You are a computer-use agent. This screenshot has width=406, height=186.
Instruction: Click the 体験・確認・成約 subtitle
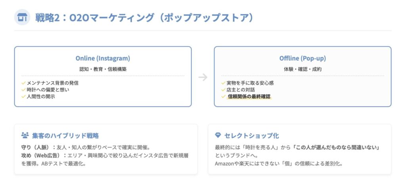303,69
